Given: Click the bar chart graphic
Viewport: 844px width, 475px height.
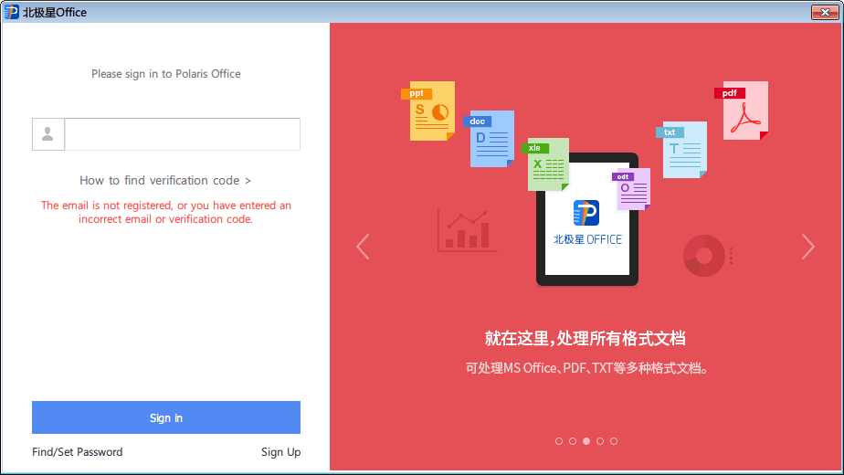Looking at the screenshot, I should [x=466, y=230].
